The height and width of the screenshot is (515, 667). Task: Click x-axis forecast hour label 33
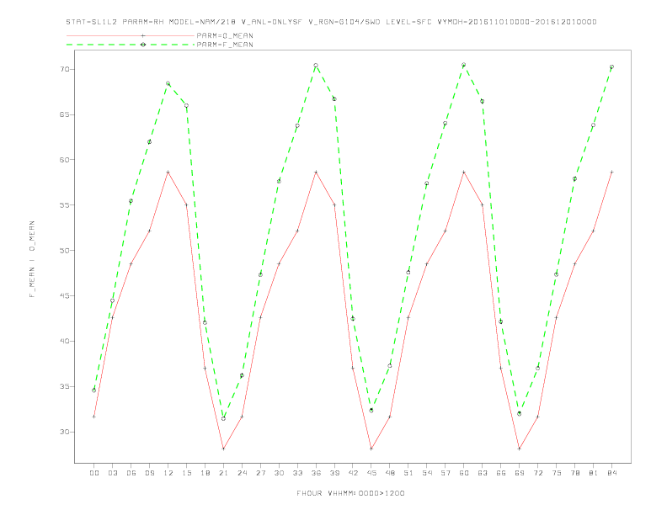coord(297,473)
